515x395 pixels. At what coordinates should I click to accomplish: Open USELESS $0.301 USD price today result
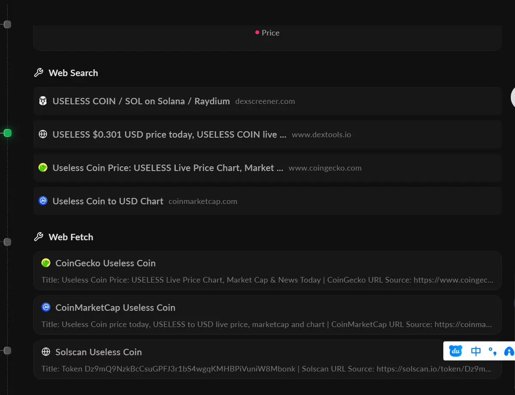(267, 134)
